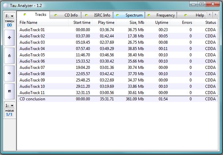This screenshot has height=155, width=223.
Task: Select the CD conclusion summary row
Action: click(118, 99)
